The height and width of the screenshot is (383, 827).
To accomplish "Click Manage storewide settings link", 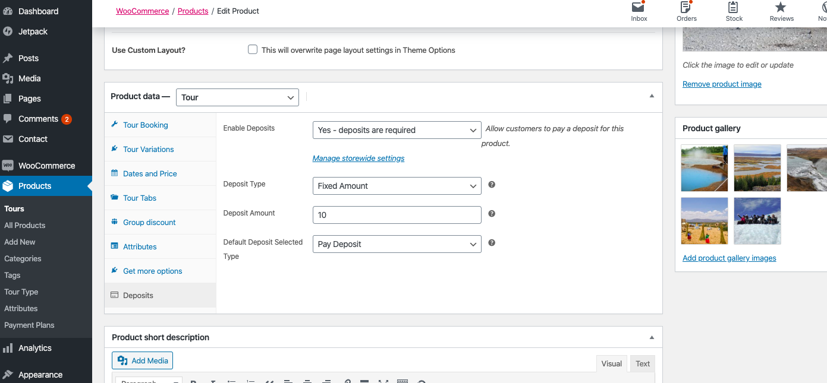I will tap(359, 159).
